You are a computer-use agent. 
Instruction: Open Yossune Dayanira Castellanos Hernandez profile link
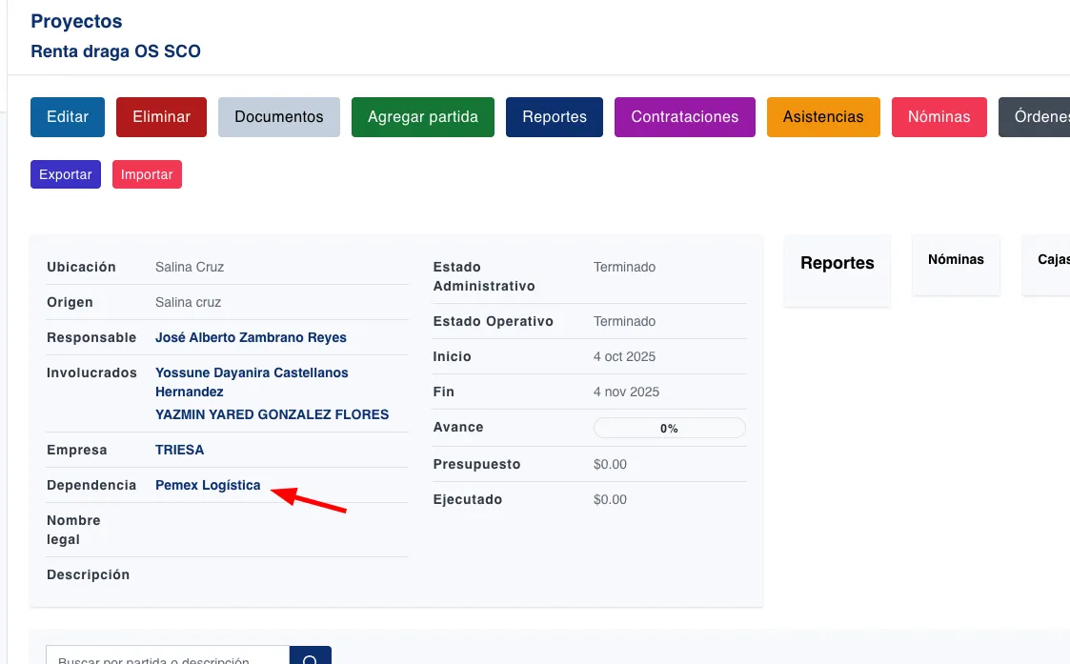pyautogui.click(x=252, y=372)
